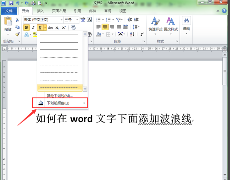Open the Editing (编辑) menu
Screen dimensions: 230x180
[186, 25]
